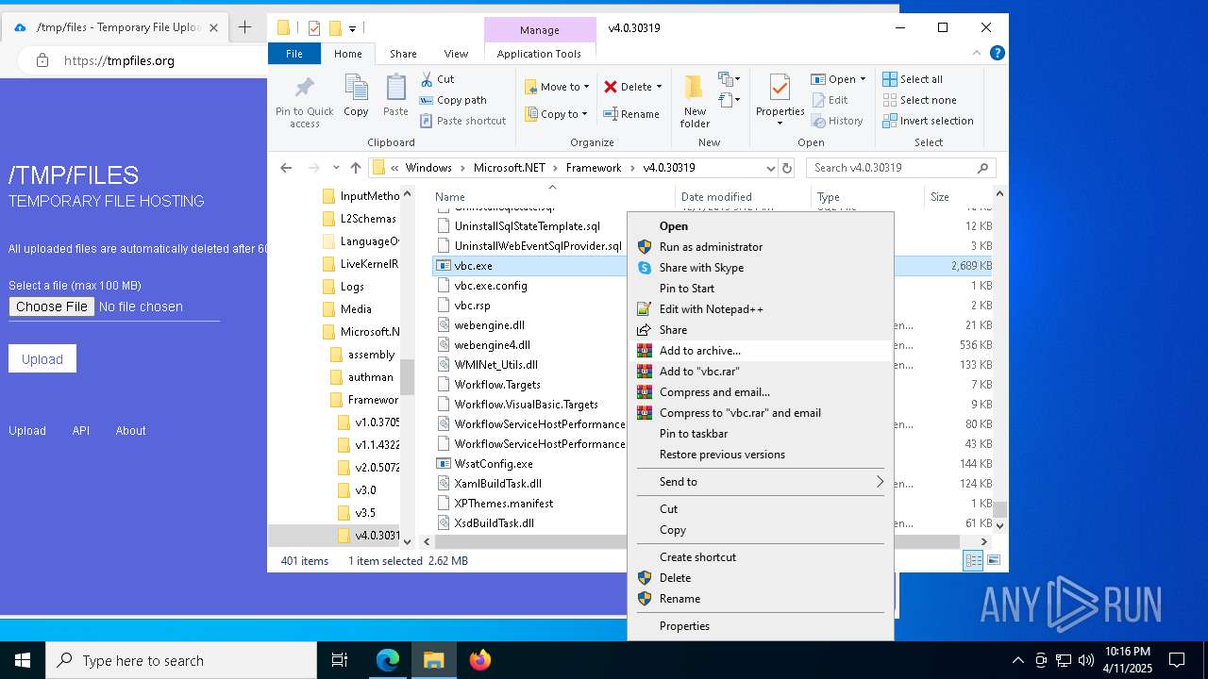1208x679 pixels.
Task: Expand the Delete dropdown arrow
Action: pos(659,87)
